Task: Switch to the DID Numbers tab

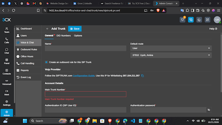Action: click(x=64, y=36)
